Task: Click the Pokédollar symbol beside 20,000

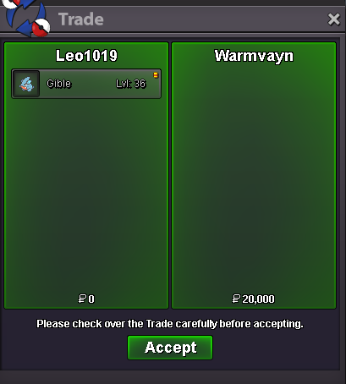Action: point(236,299)
